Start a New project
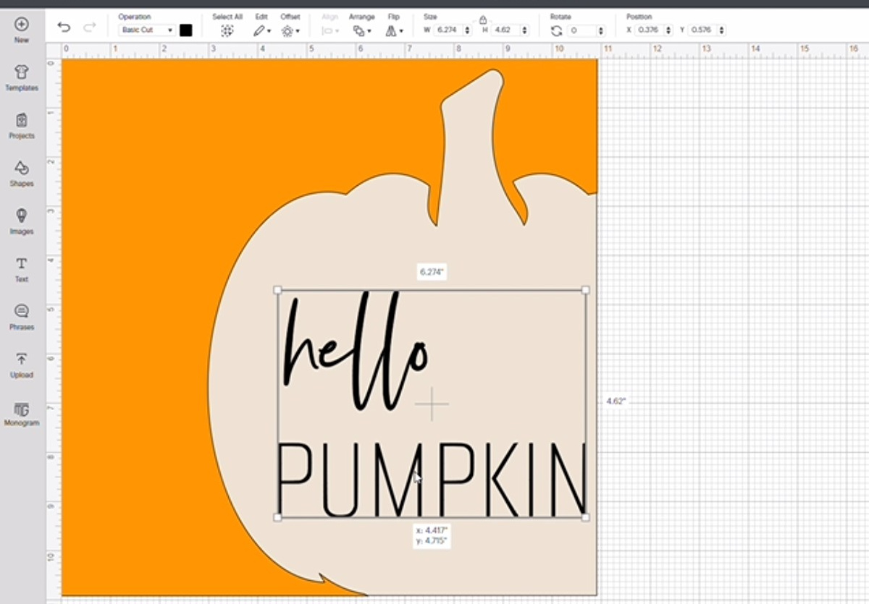 click(x=22, y=29)
